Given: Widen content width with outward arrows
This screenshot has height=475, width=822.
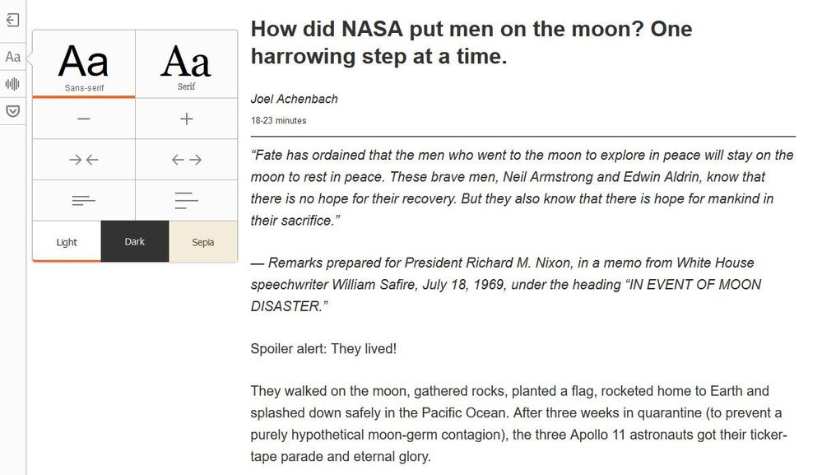Looking at the screenshot, I should tap(187, 160).
